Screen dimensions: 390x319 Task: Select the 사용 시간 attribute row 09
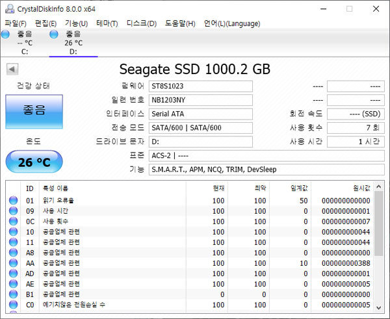190,211
